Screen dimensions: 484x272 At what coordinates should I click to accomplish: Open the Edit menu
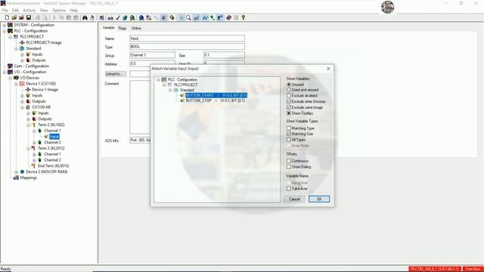(15, 10)
